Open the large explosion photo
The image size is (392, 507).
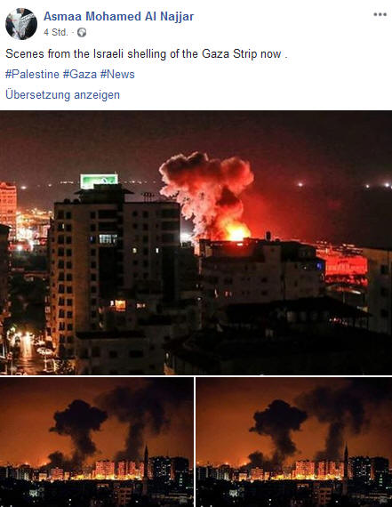196,243
